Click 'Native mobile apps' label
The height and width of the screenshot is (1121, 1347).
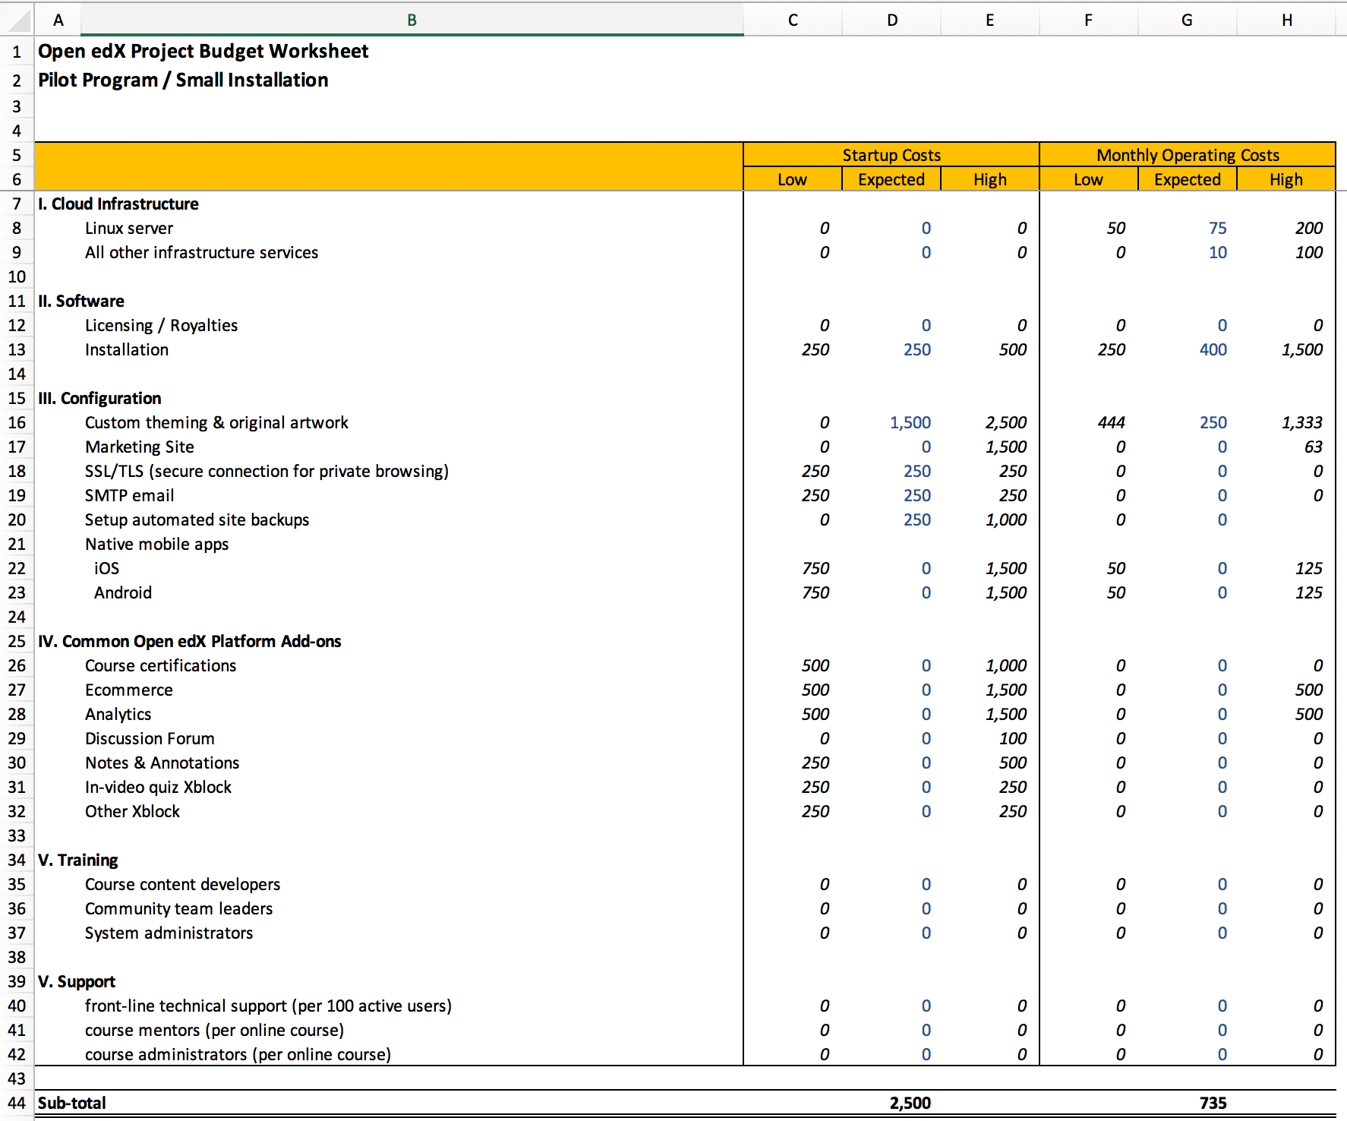(x=156, y=544)
